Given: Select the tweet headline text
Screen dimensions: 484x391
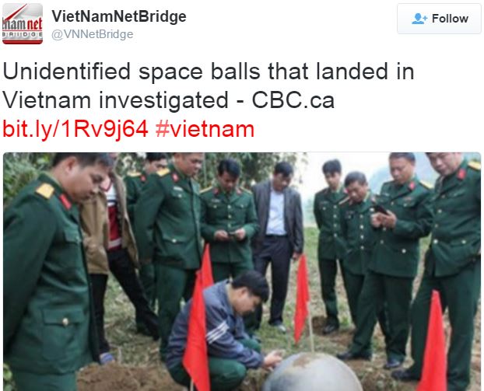Looking at the screenshot, I should (209, 86).
